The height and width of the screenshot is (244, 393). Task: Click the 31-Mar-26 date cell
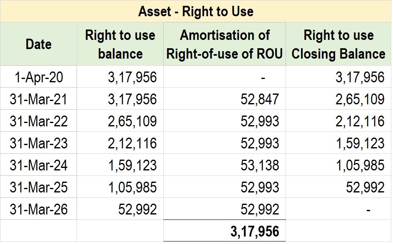38,209
